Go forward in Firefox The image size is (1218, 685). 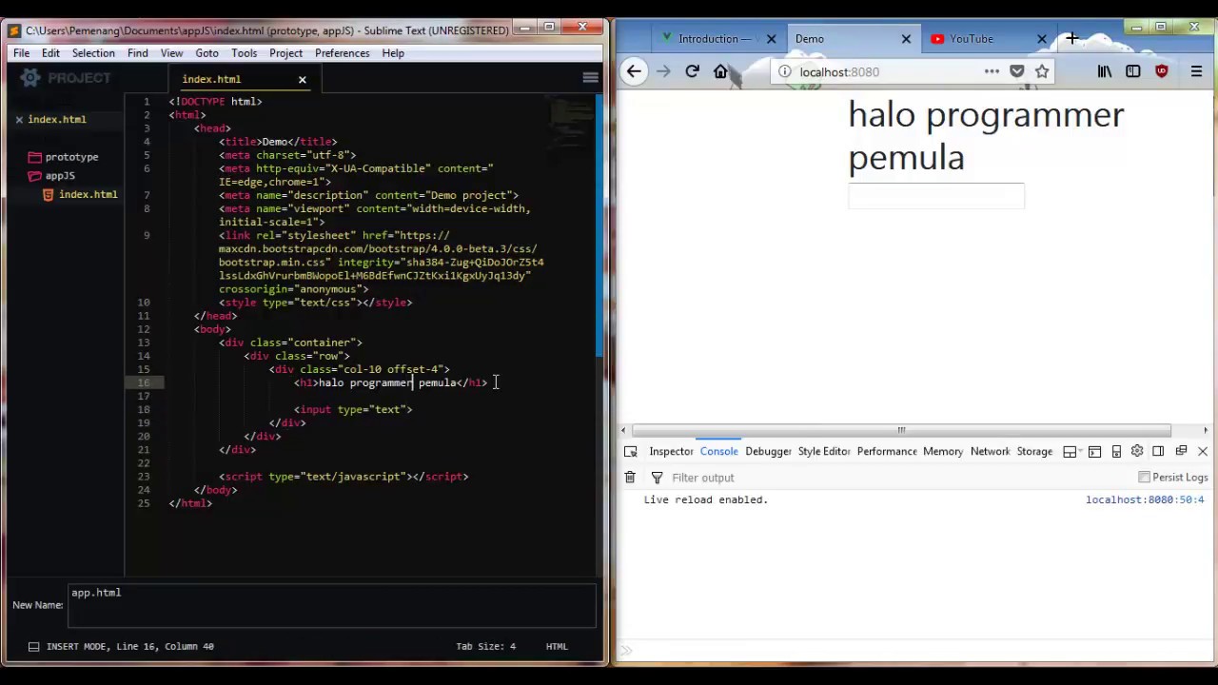click(663, 71)
